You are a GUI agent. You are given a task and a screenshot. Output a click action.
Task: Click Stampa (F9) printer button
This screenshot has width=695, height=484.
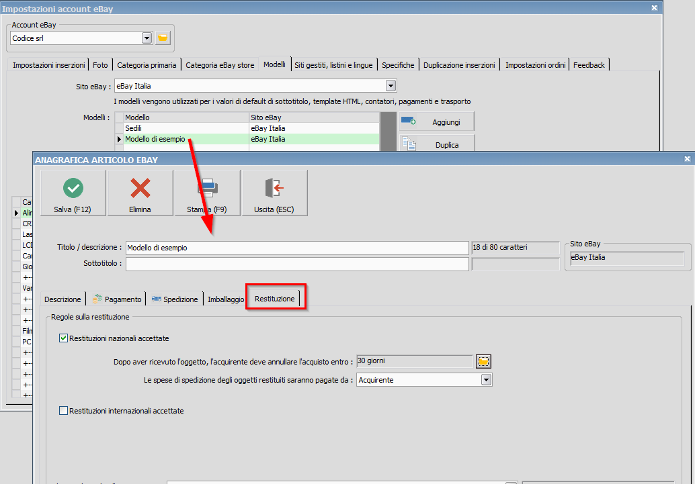[x=208, y=193]
